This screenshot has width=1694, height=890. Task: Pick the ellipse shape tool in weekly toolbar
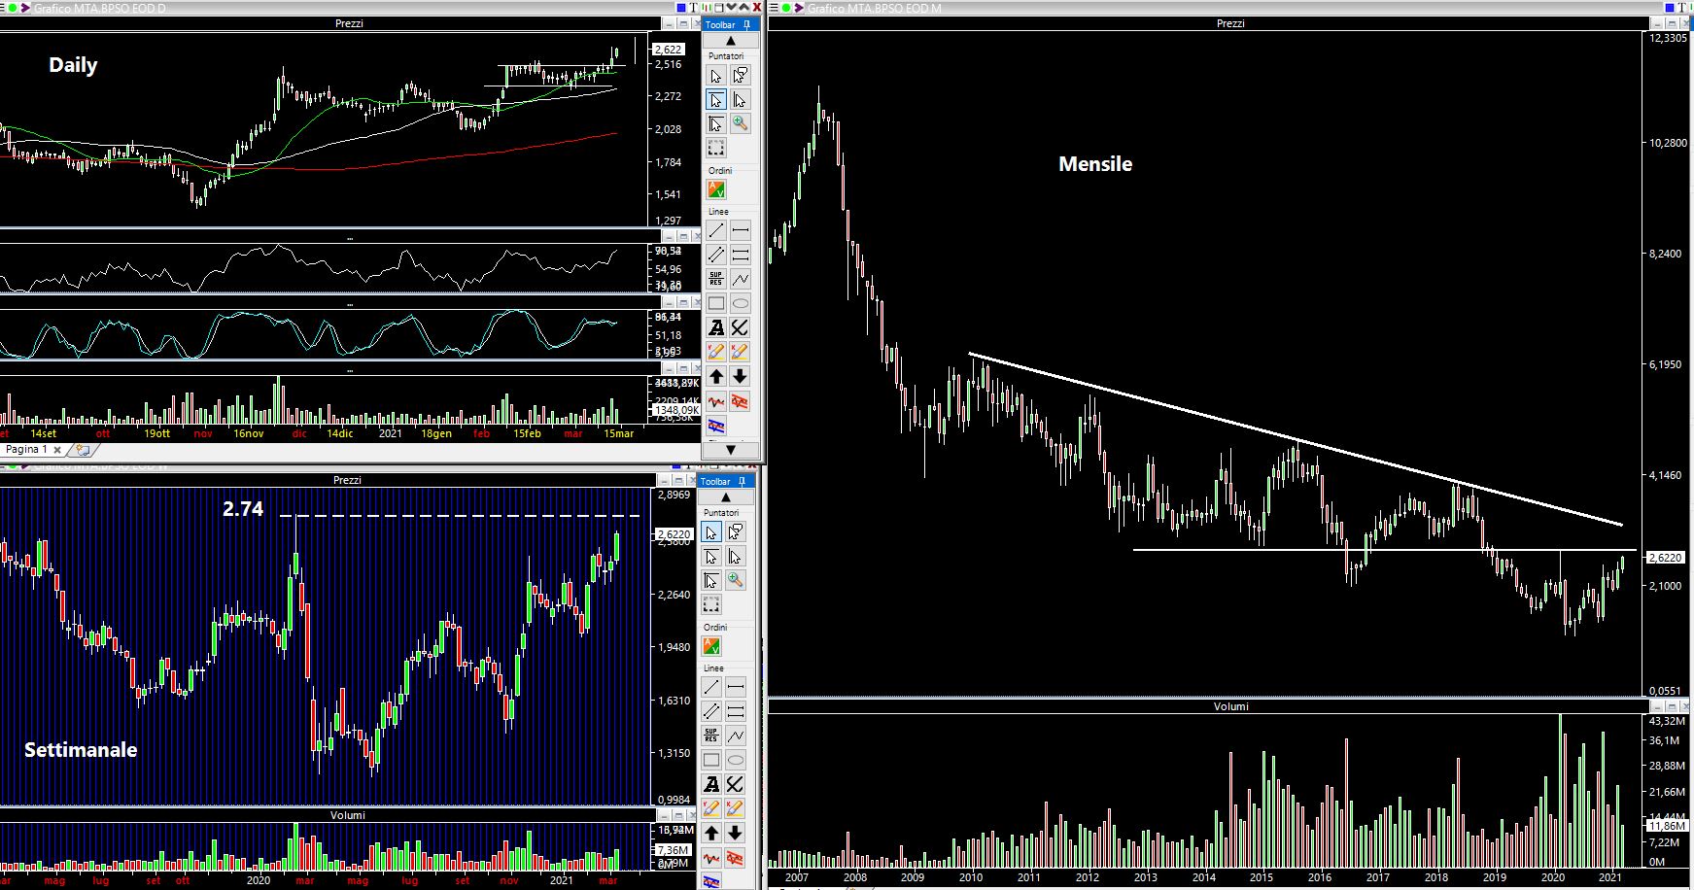point(736,760)
